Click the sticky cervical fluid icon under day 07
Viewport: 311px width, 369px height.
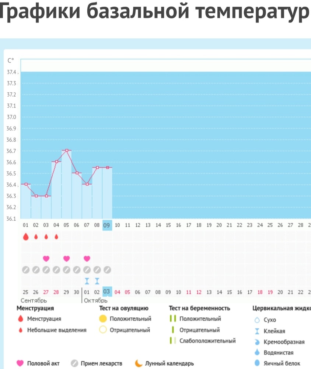click(87, 281)
